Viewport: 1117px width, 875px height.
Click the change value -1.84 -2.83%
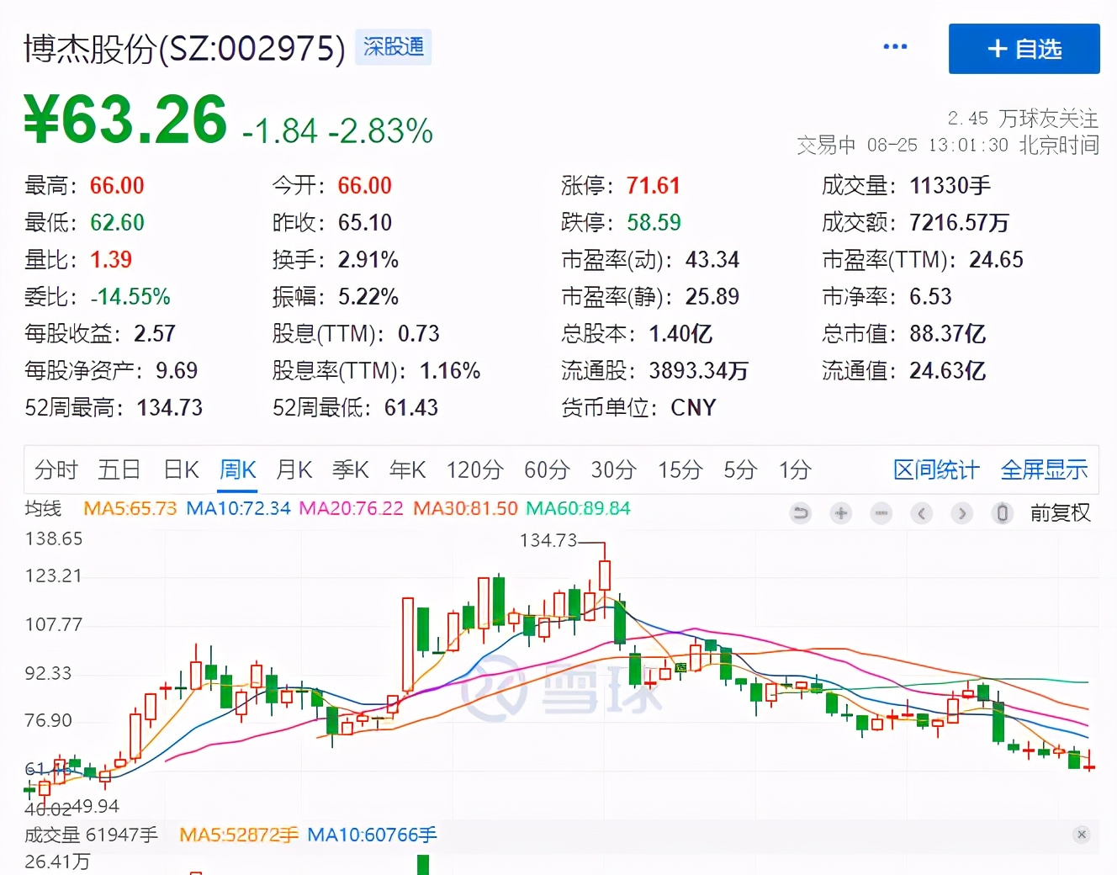point(337,130)
